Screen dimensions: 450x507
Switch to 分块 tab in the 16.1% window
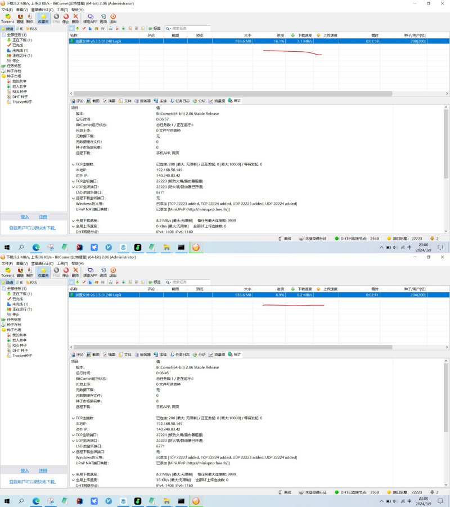[200, 101]
